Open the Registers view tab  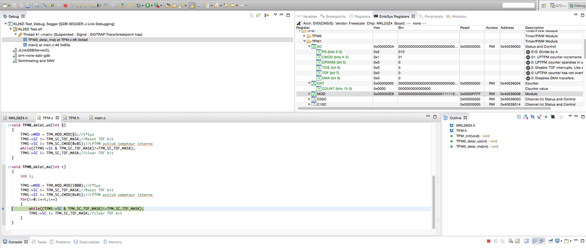click(360, 16)
